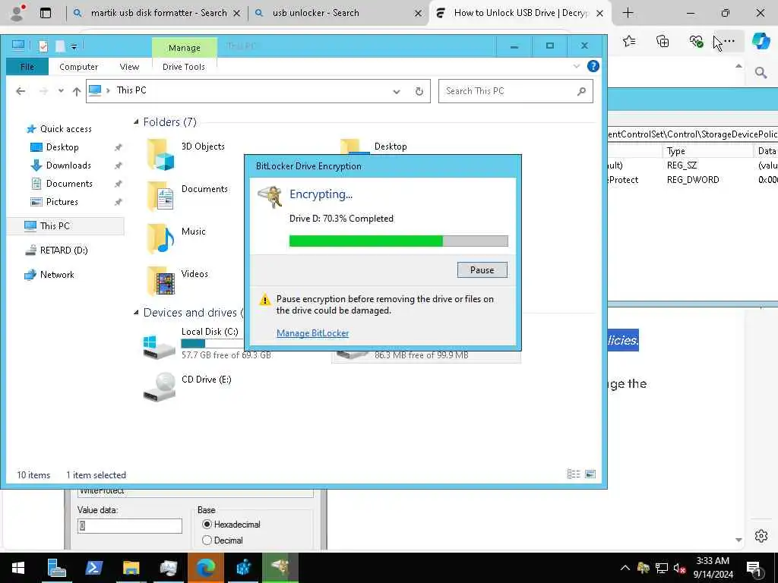This screenshot has height=583, width=778.
Task: Open Documents in Quick access
Action: (x=69, y=184)
